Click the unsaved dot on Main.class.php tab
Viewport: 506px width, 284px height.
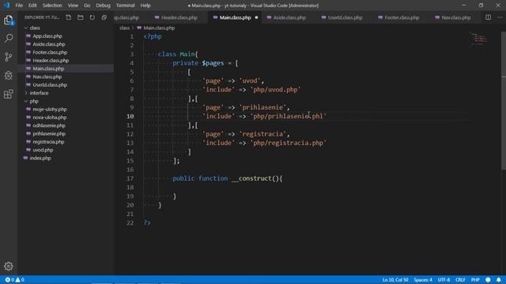pyautogui.click(x=256, y=17)
